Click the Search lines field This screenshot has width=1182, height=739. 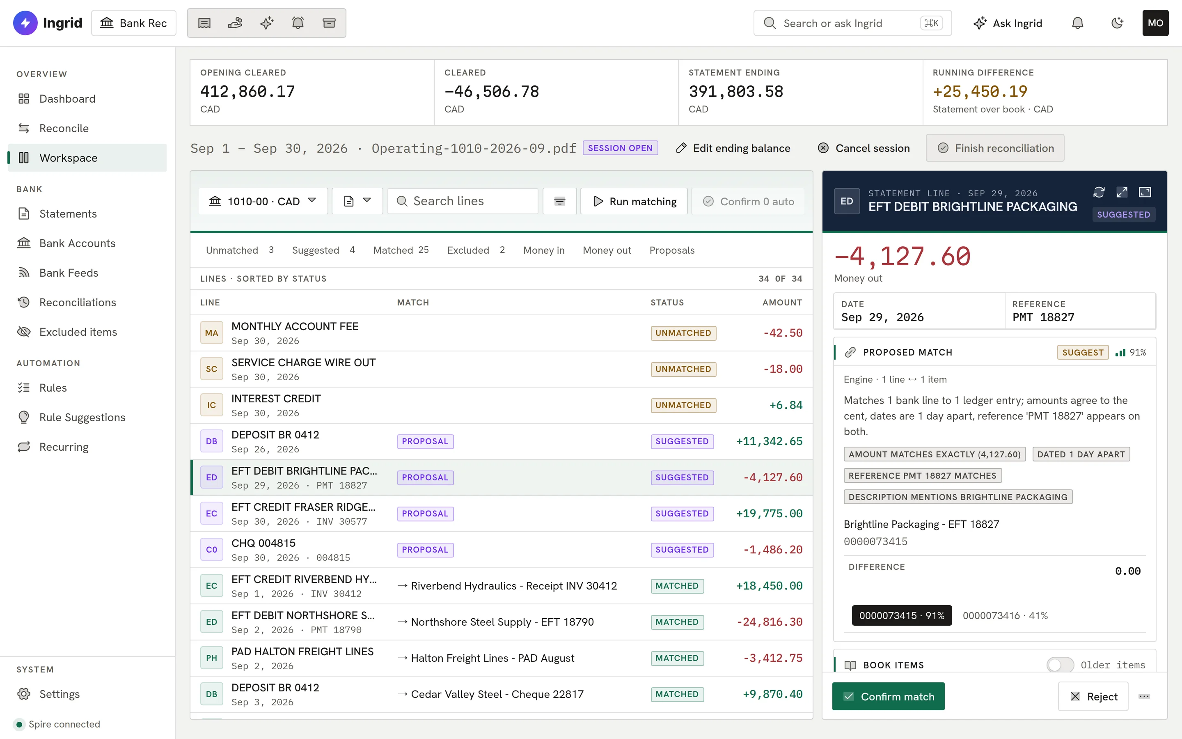point(463,201)
